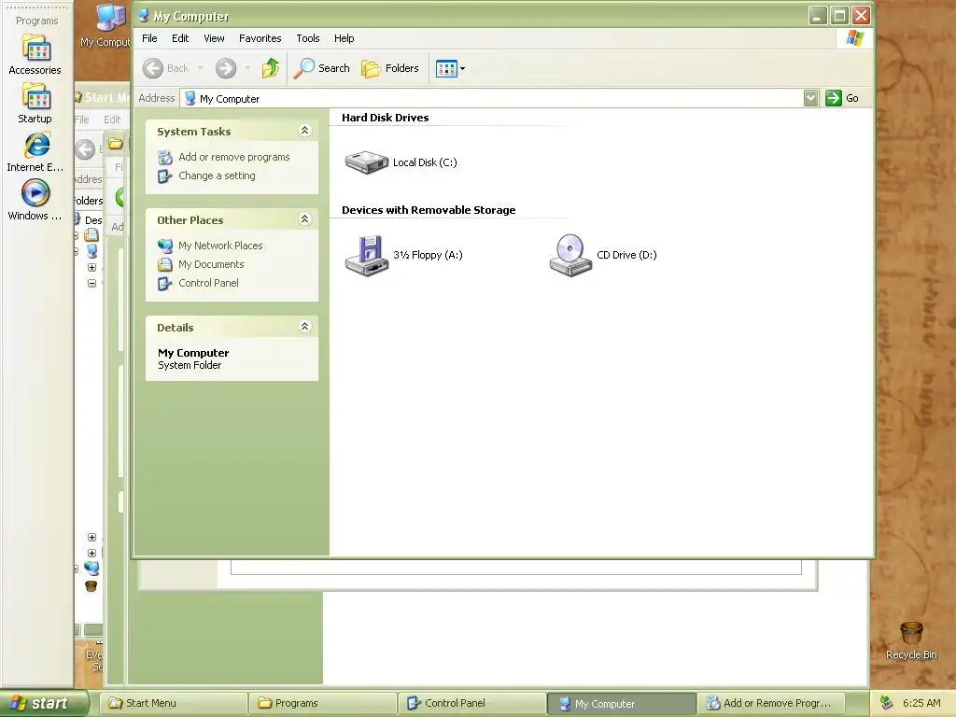956x717 pixels.
Task: Select the Recycle Bin desktop icon
Action: click(x=911, y=633)
